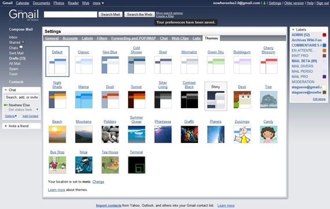The image size is (330, 209).
Task: Select the Pebbles theme thumbnail
Action: point(110,134)
